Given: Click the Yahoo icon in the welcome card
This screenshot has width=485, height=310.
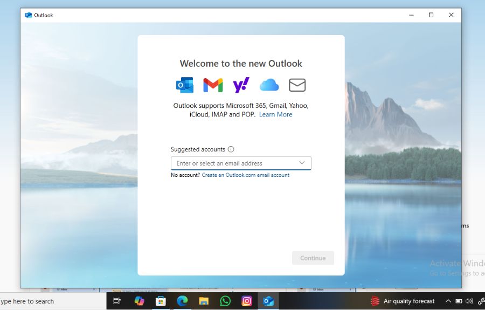Looking at the screenshot, I should point(241,85).
